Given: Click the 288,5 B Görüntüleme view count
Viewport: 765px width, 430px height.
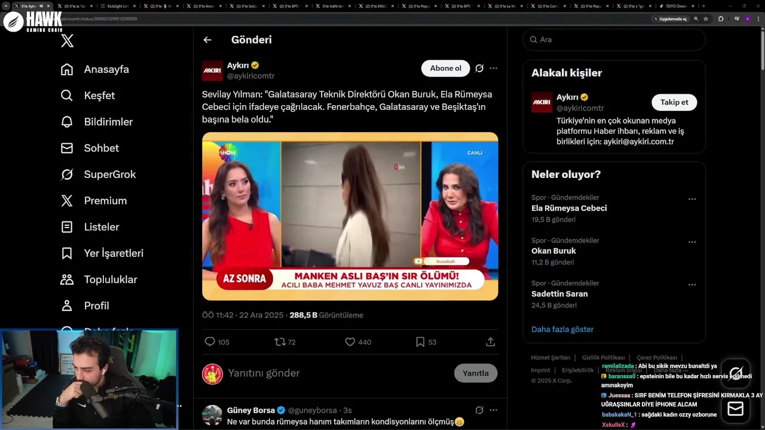Looking at the screenshot, I should pos(326,315).
